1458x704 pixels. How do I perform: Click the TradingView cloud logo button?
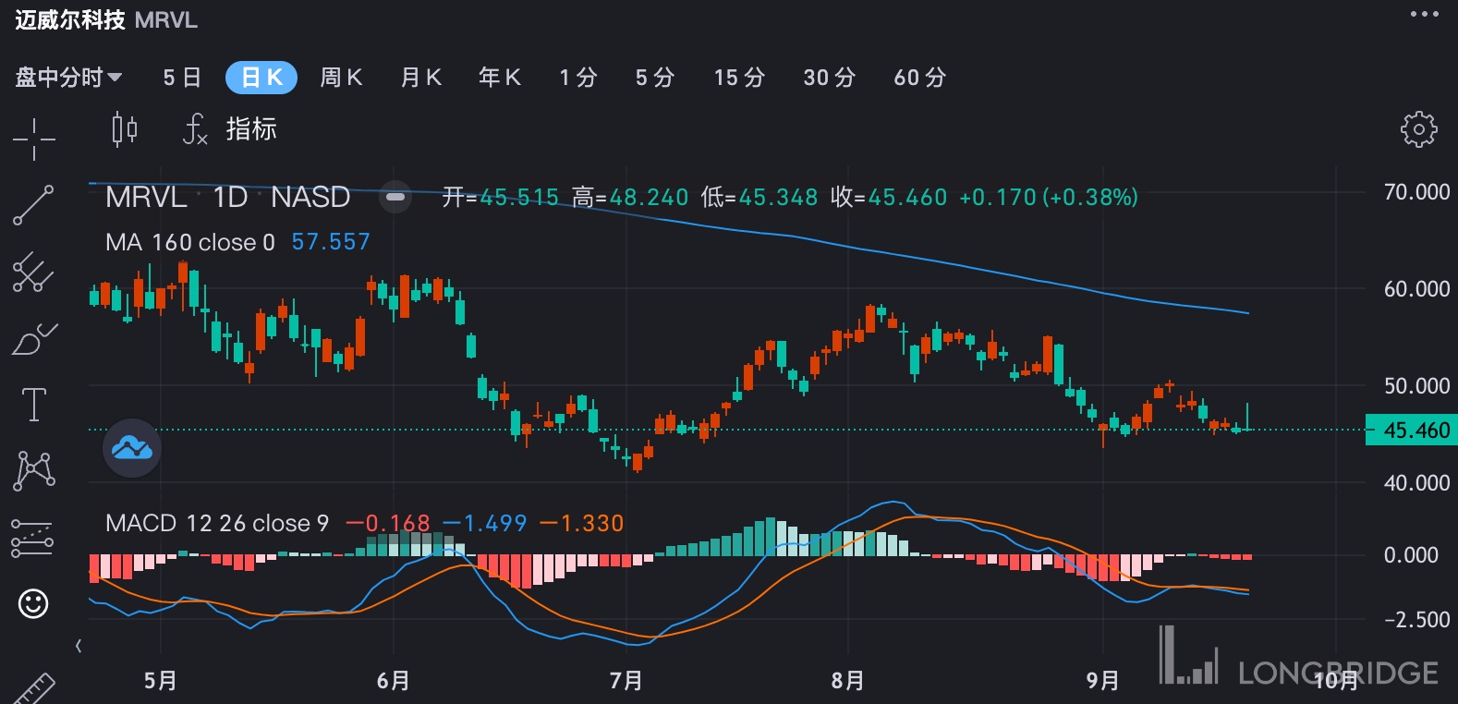(x=132, y=448)
